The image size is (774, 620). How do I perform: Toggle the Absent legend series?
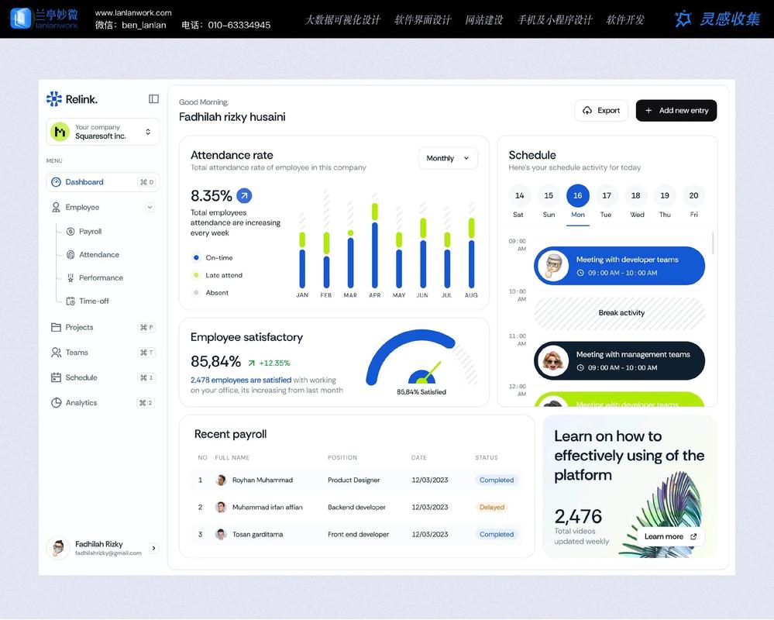coord(197,293)
